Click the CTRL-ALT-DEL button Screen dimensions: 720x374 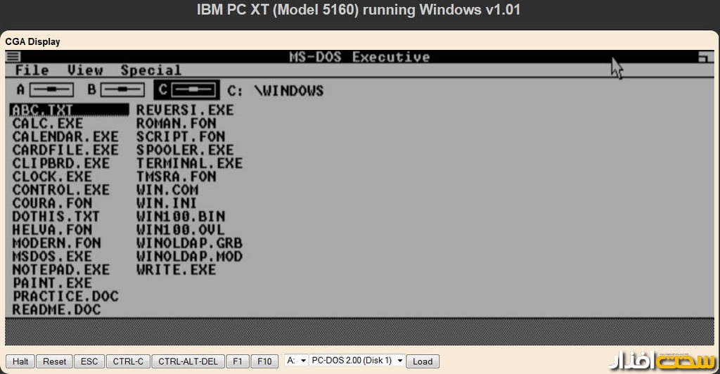coord(188,361)
